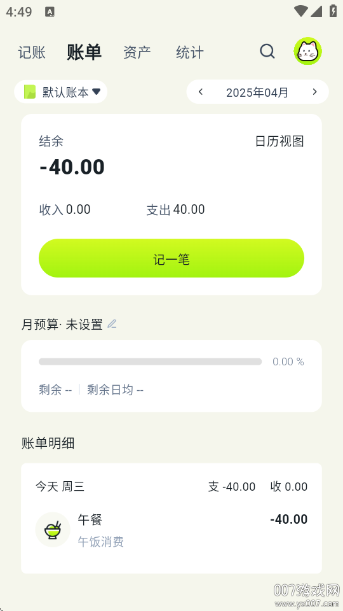The image size is (343, 611).
Task: Open search with the magnifier icon
Action: 267,52
